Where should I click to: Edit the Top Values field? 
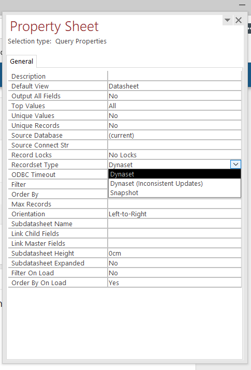tap(174, 106)
